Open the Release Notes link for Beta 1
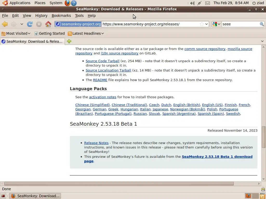 (x=96, y=143)
